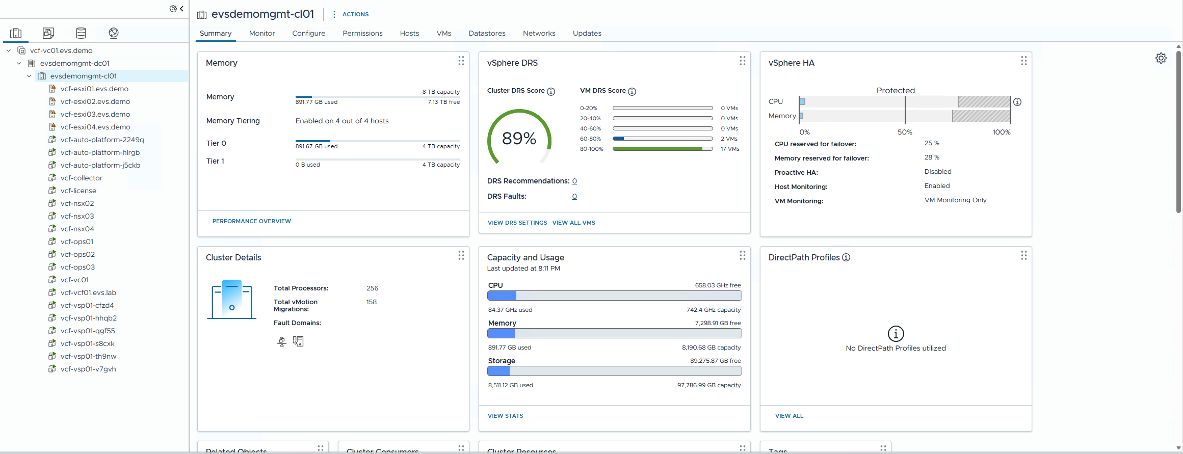Open the VMs and Templates inventory view
This screenshot has width=1183, height=454.
48,33
